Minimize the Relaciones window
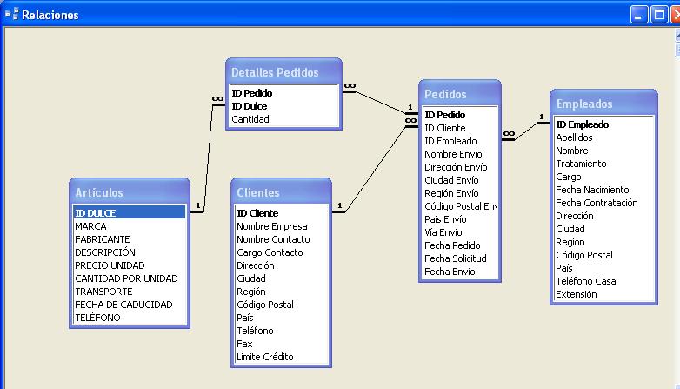This screenshot has height=389, width=680. click(640, 15)
